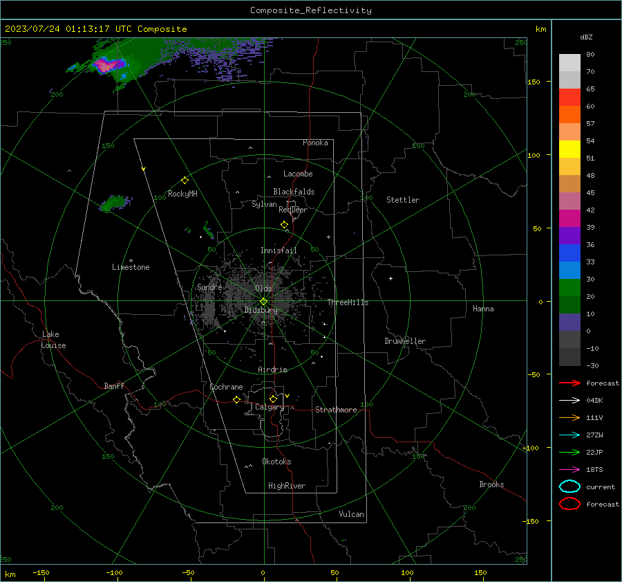
Task: Click the Calgary city label
Action: [x=270, y=407]
